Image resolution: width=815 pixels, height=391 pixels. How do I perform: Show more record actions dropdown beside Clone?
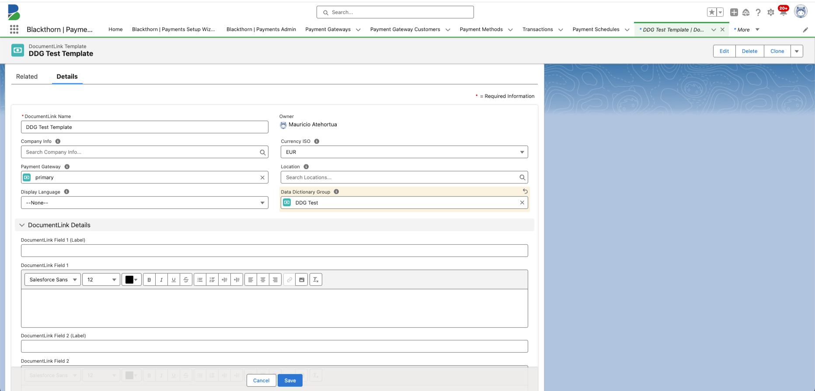click(797, 51)
